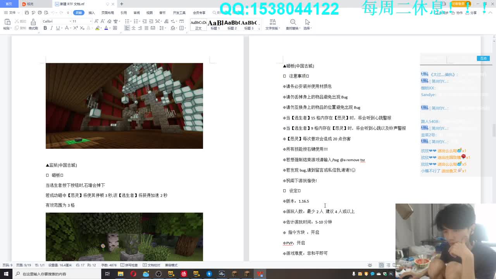Click the Print Preview icon
The width and height of the screenshot is (496, 279).
click(x=46, y=13)
